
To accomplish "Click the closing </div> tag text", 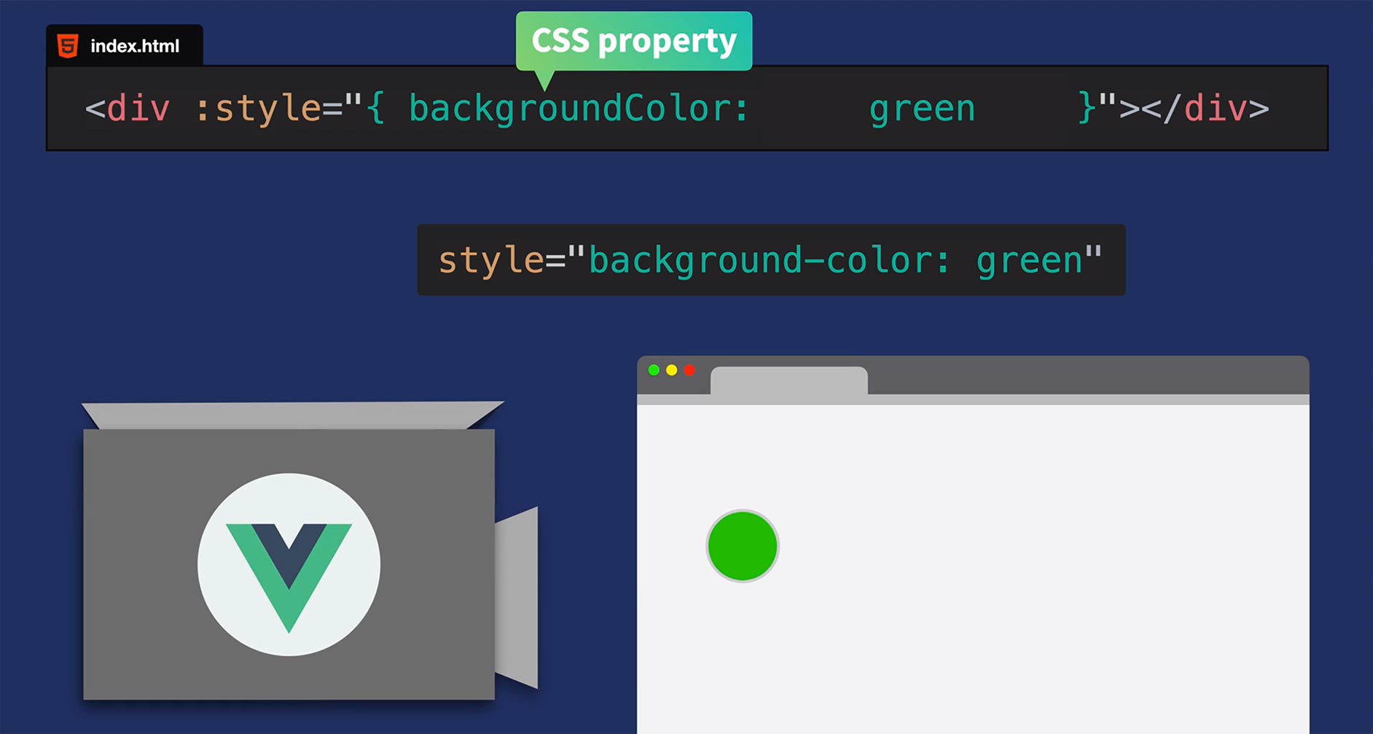I will tap(1205, 109).
